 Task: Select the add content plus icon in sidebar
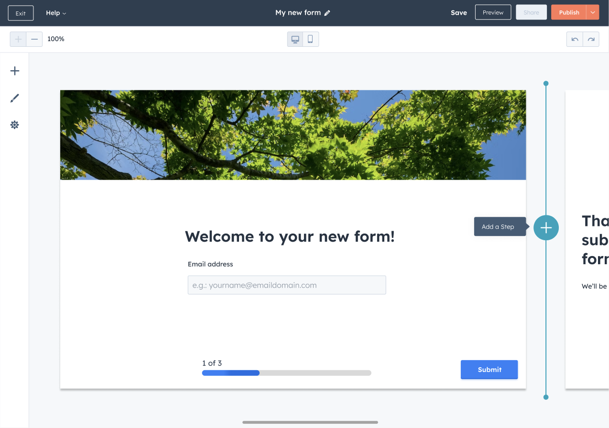pyautogui.click(x=14, y=70)
